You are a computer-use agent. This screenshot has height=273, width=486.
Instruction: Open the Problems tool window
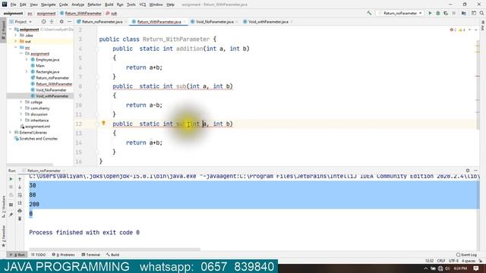(x=63, y=255)
